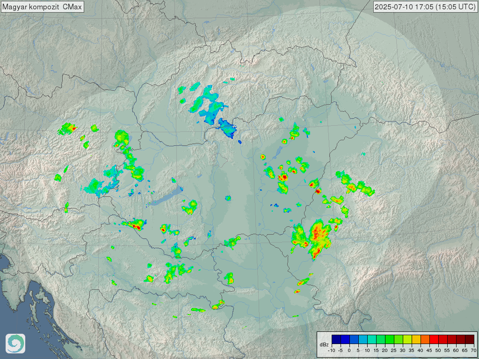Click the "-10" legend scale value
The width and height of the screenshot is (479, 359).
[332, 351]
